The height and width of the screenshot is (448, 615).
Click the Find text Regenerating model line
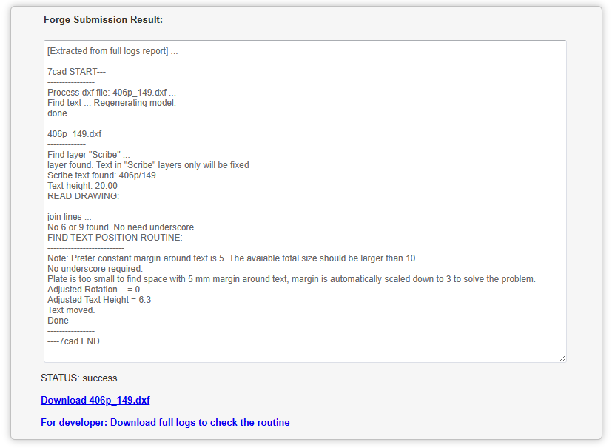click(x=111, y=103)
